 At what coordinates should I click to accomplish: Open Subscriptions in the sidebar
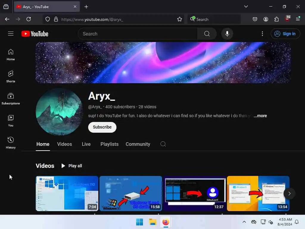11,99
